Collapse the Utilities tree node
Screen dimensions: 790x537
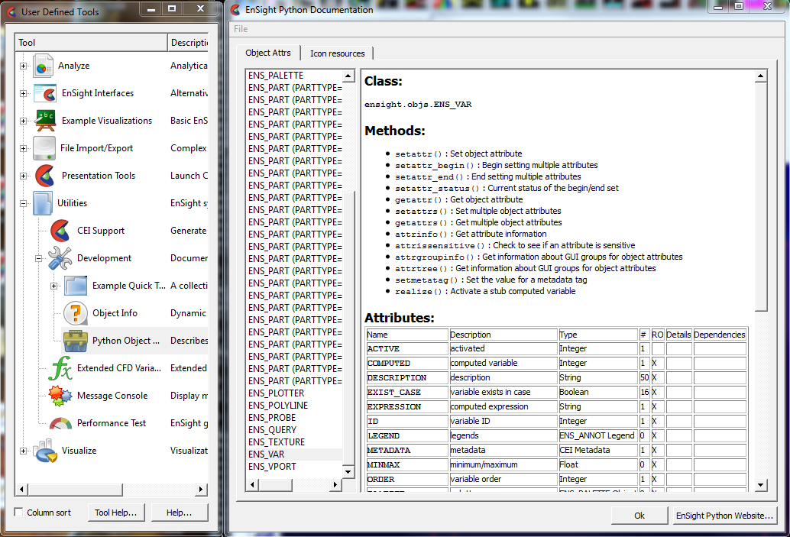pyautogui.click(x=23, y=203)
